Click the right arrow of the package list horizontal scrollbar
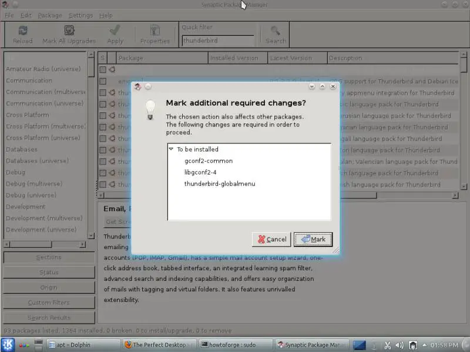Viewport: 470px width, 352px height. [x=455, y=196]
